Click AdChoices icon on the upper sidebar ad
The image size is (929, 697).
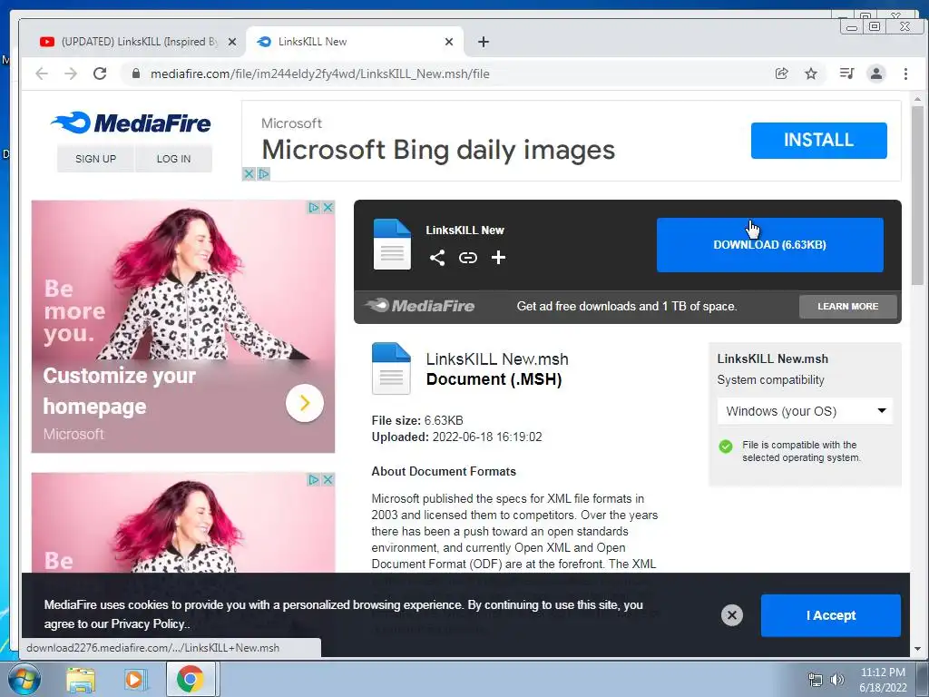[x=313, y=208]
